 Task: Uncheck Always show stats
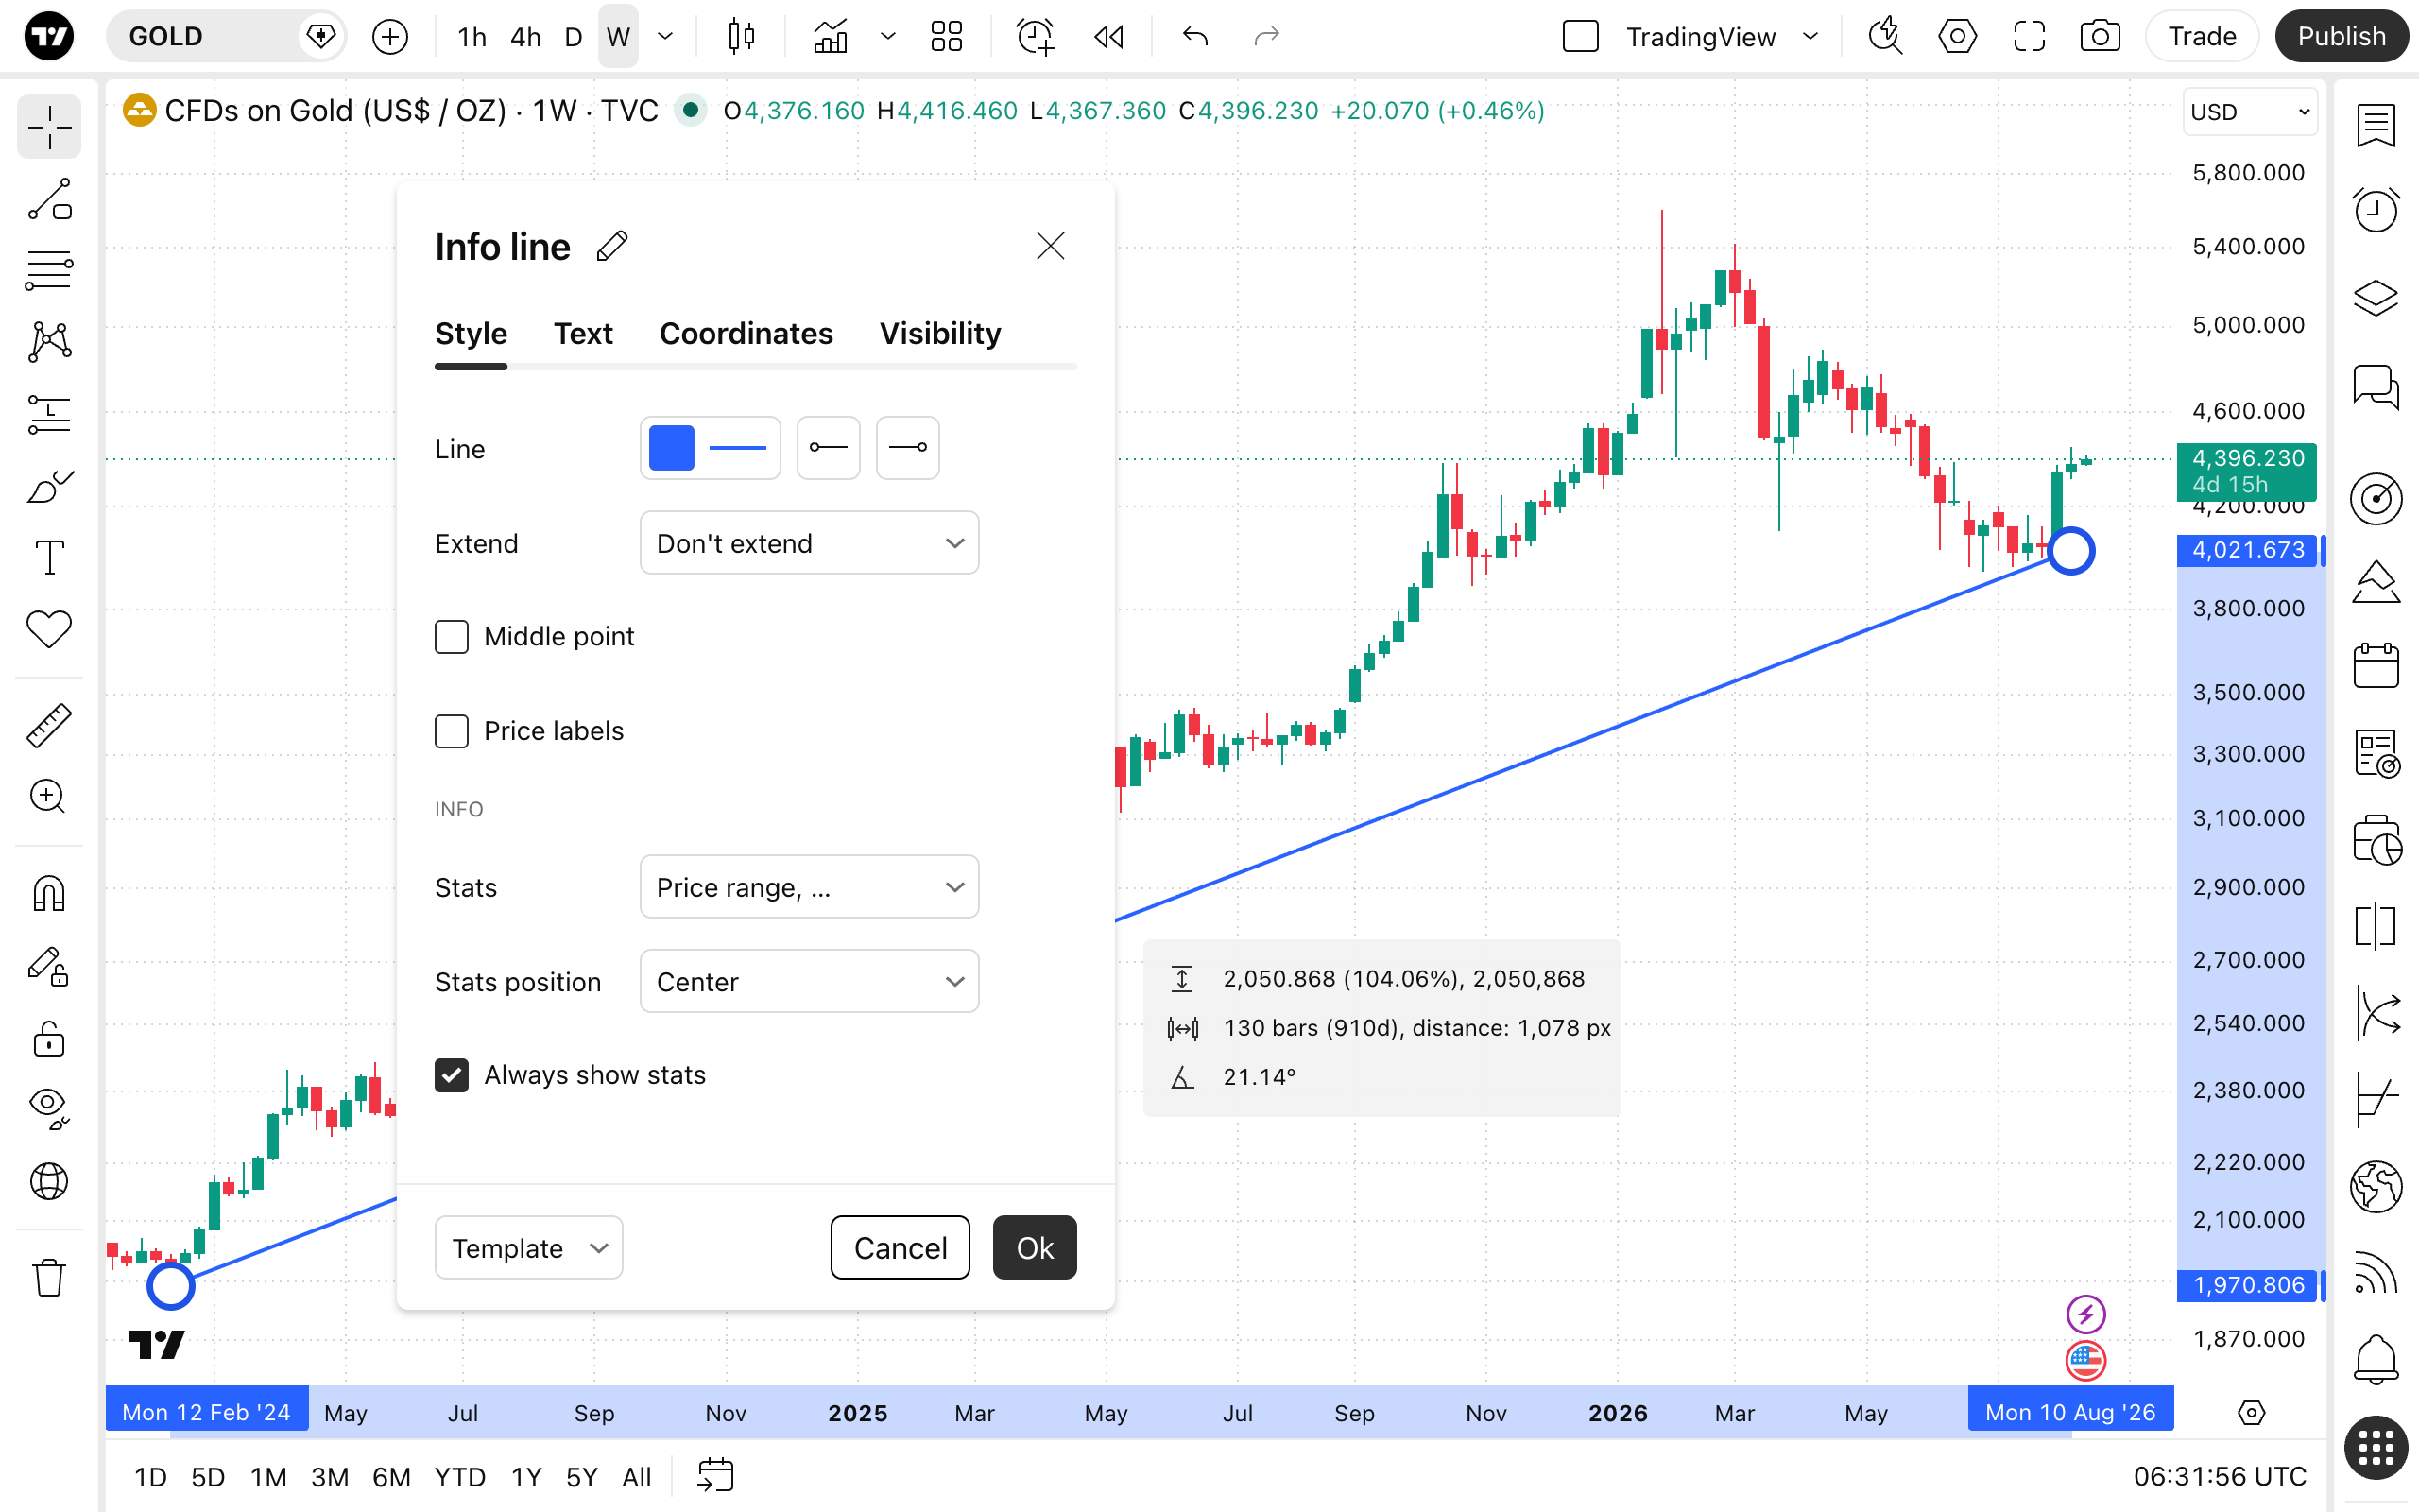tap(452, 1075)
